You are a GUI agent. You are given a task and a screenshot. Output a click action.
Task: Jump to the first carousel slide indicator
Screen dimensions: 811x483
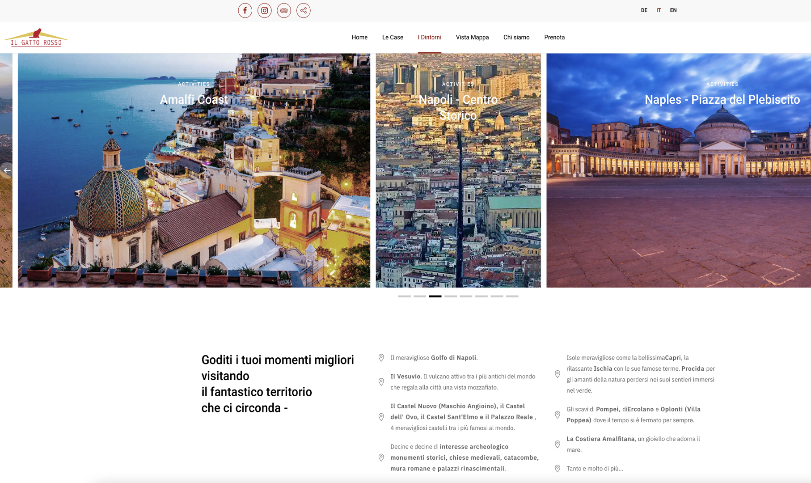[x=404, y=296]
